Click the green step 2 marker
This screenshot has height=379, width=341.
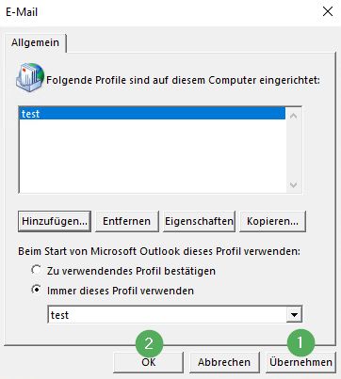(149, 343)
